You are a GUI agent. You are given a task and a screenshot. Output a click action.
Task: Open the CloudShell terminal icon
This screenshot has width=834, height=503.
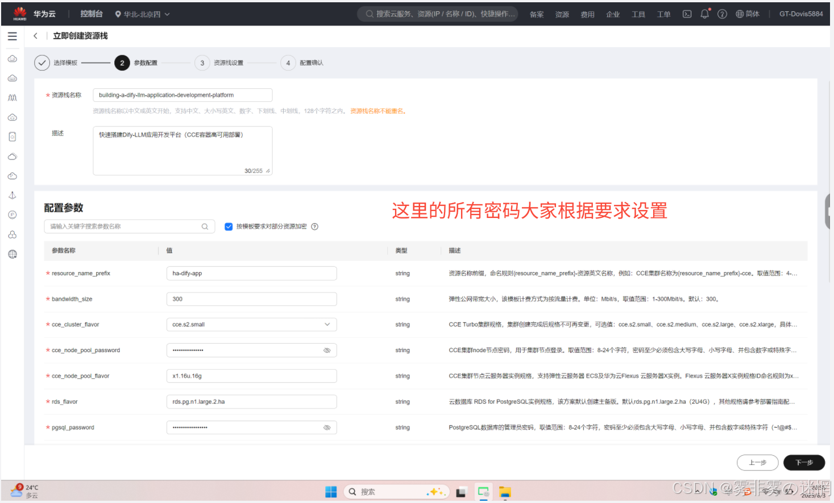(x=687, y=14)
